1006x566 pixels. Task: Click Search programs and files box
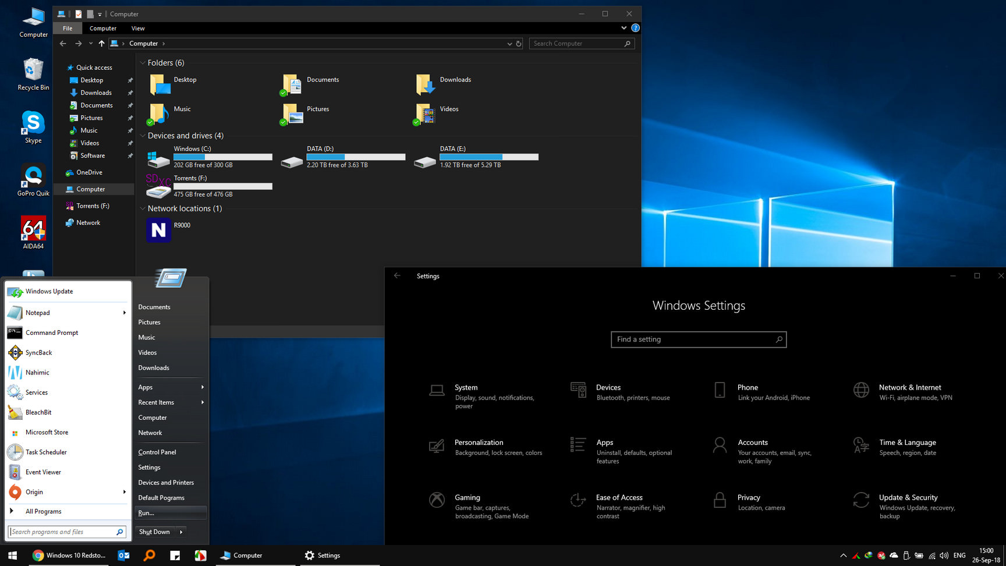(x=67, y=532)
